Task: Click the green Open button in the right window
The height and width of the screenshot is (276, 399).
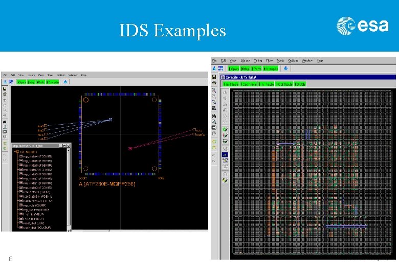Action: pos(234,68)
